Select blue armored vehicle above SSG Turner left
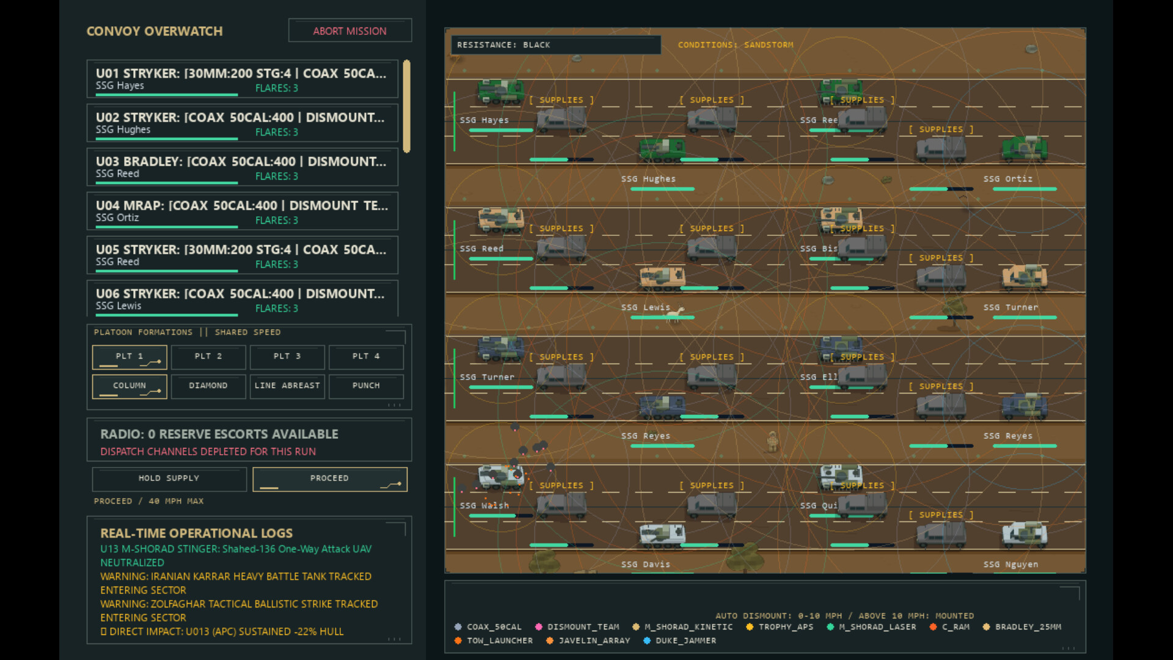Screen dimensions: 1173x660 click(501, 348)
